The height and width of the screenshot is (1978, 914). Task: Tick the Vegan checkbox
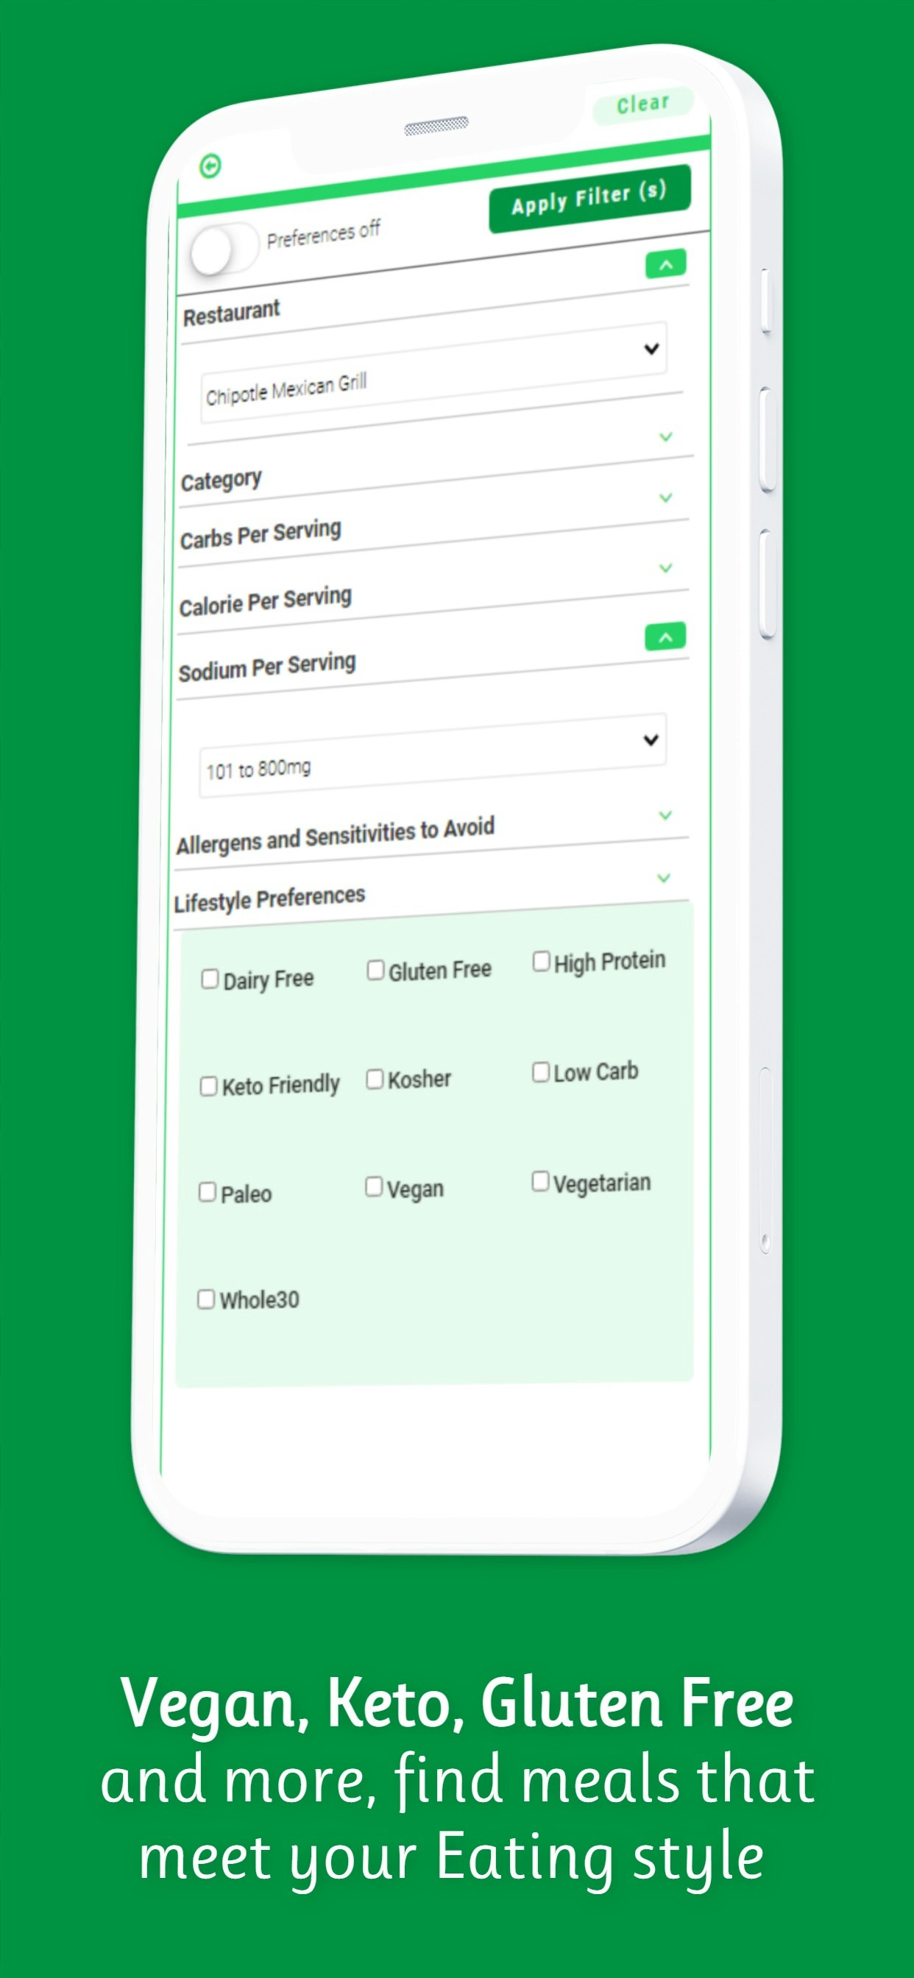[374, 1186]
